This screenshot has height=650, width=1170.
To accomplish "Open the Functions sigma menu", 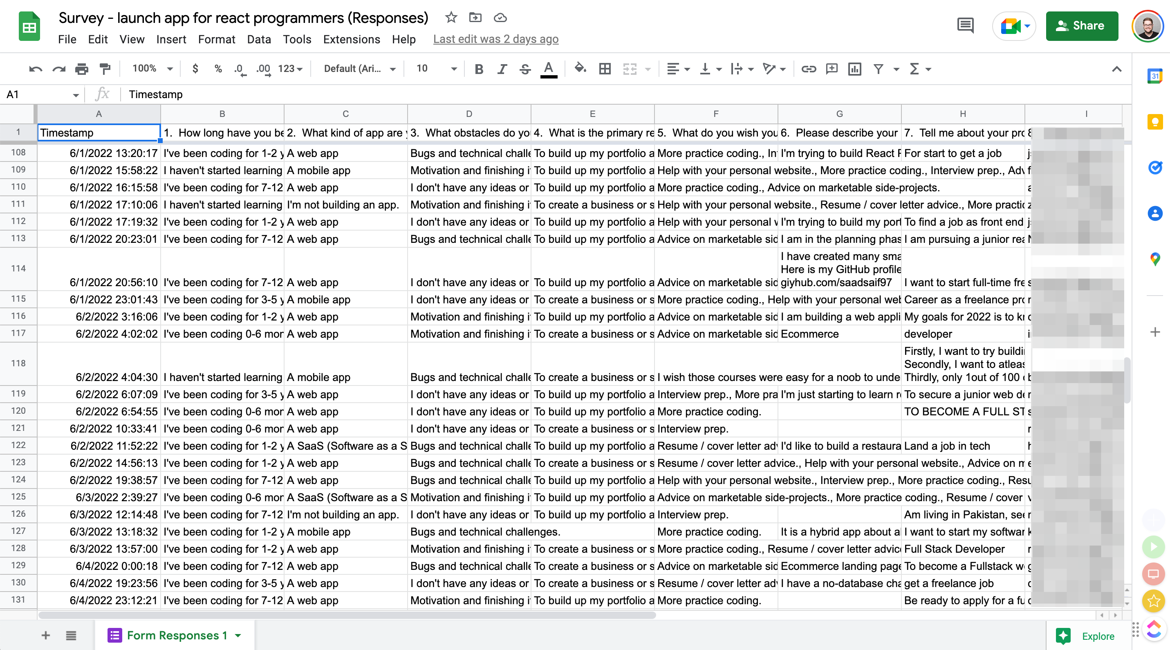I will click(x=920, y=69).
